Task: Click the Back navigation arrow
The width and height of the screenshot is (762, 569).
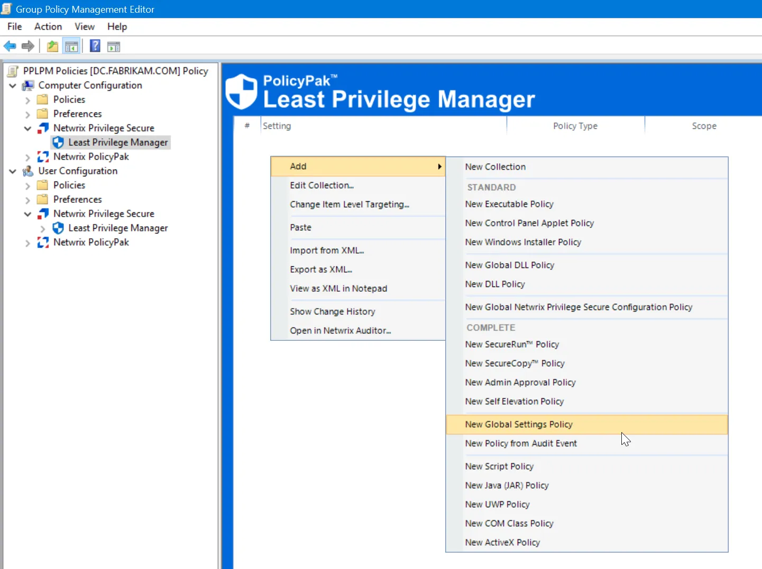Action: [x=10, y=46]
